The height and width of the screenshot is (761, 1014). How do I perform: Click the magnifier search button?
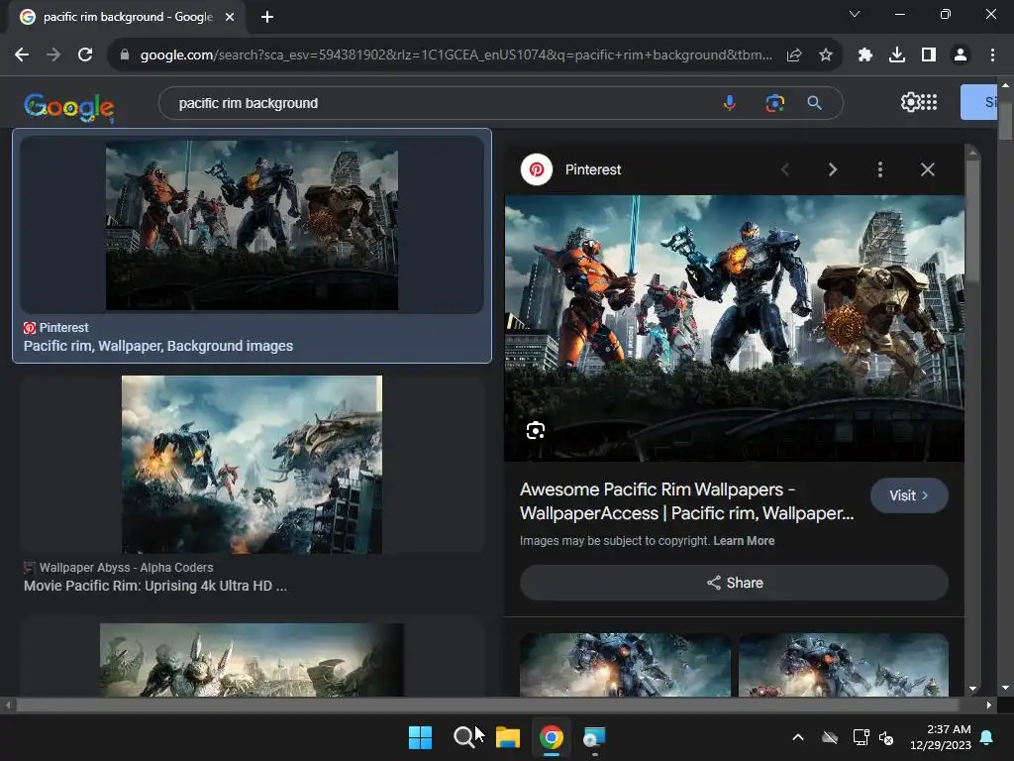pos(815,103)
